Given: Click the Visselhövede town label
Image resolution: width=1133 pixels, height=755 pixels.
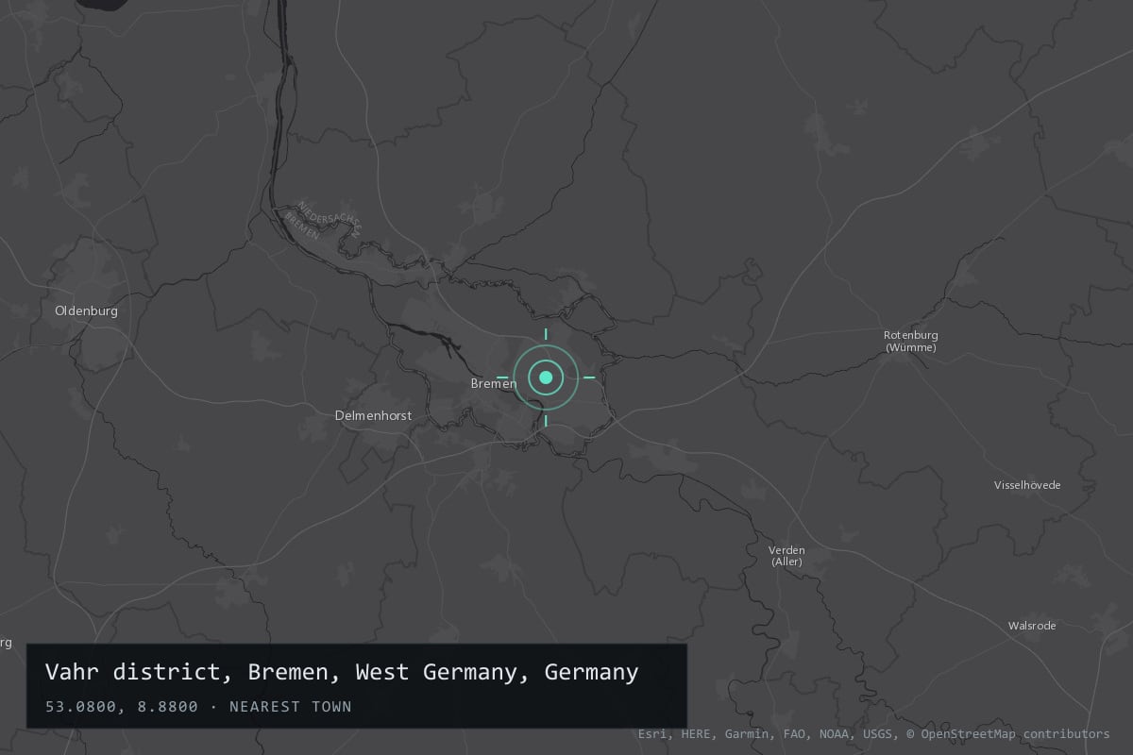Looking at the screenshot, I should pos(1027,485).
